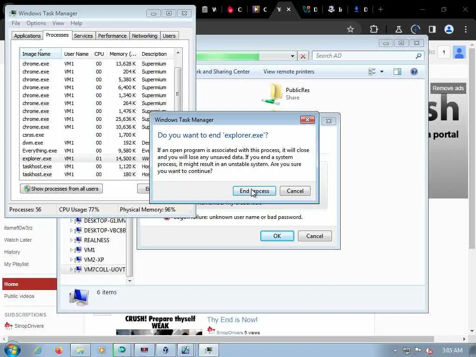Click the Search AD input field
Screen dimensions: 476x357
pyautogui.click(x=364, y=56)
